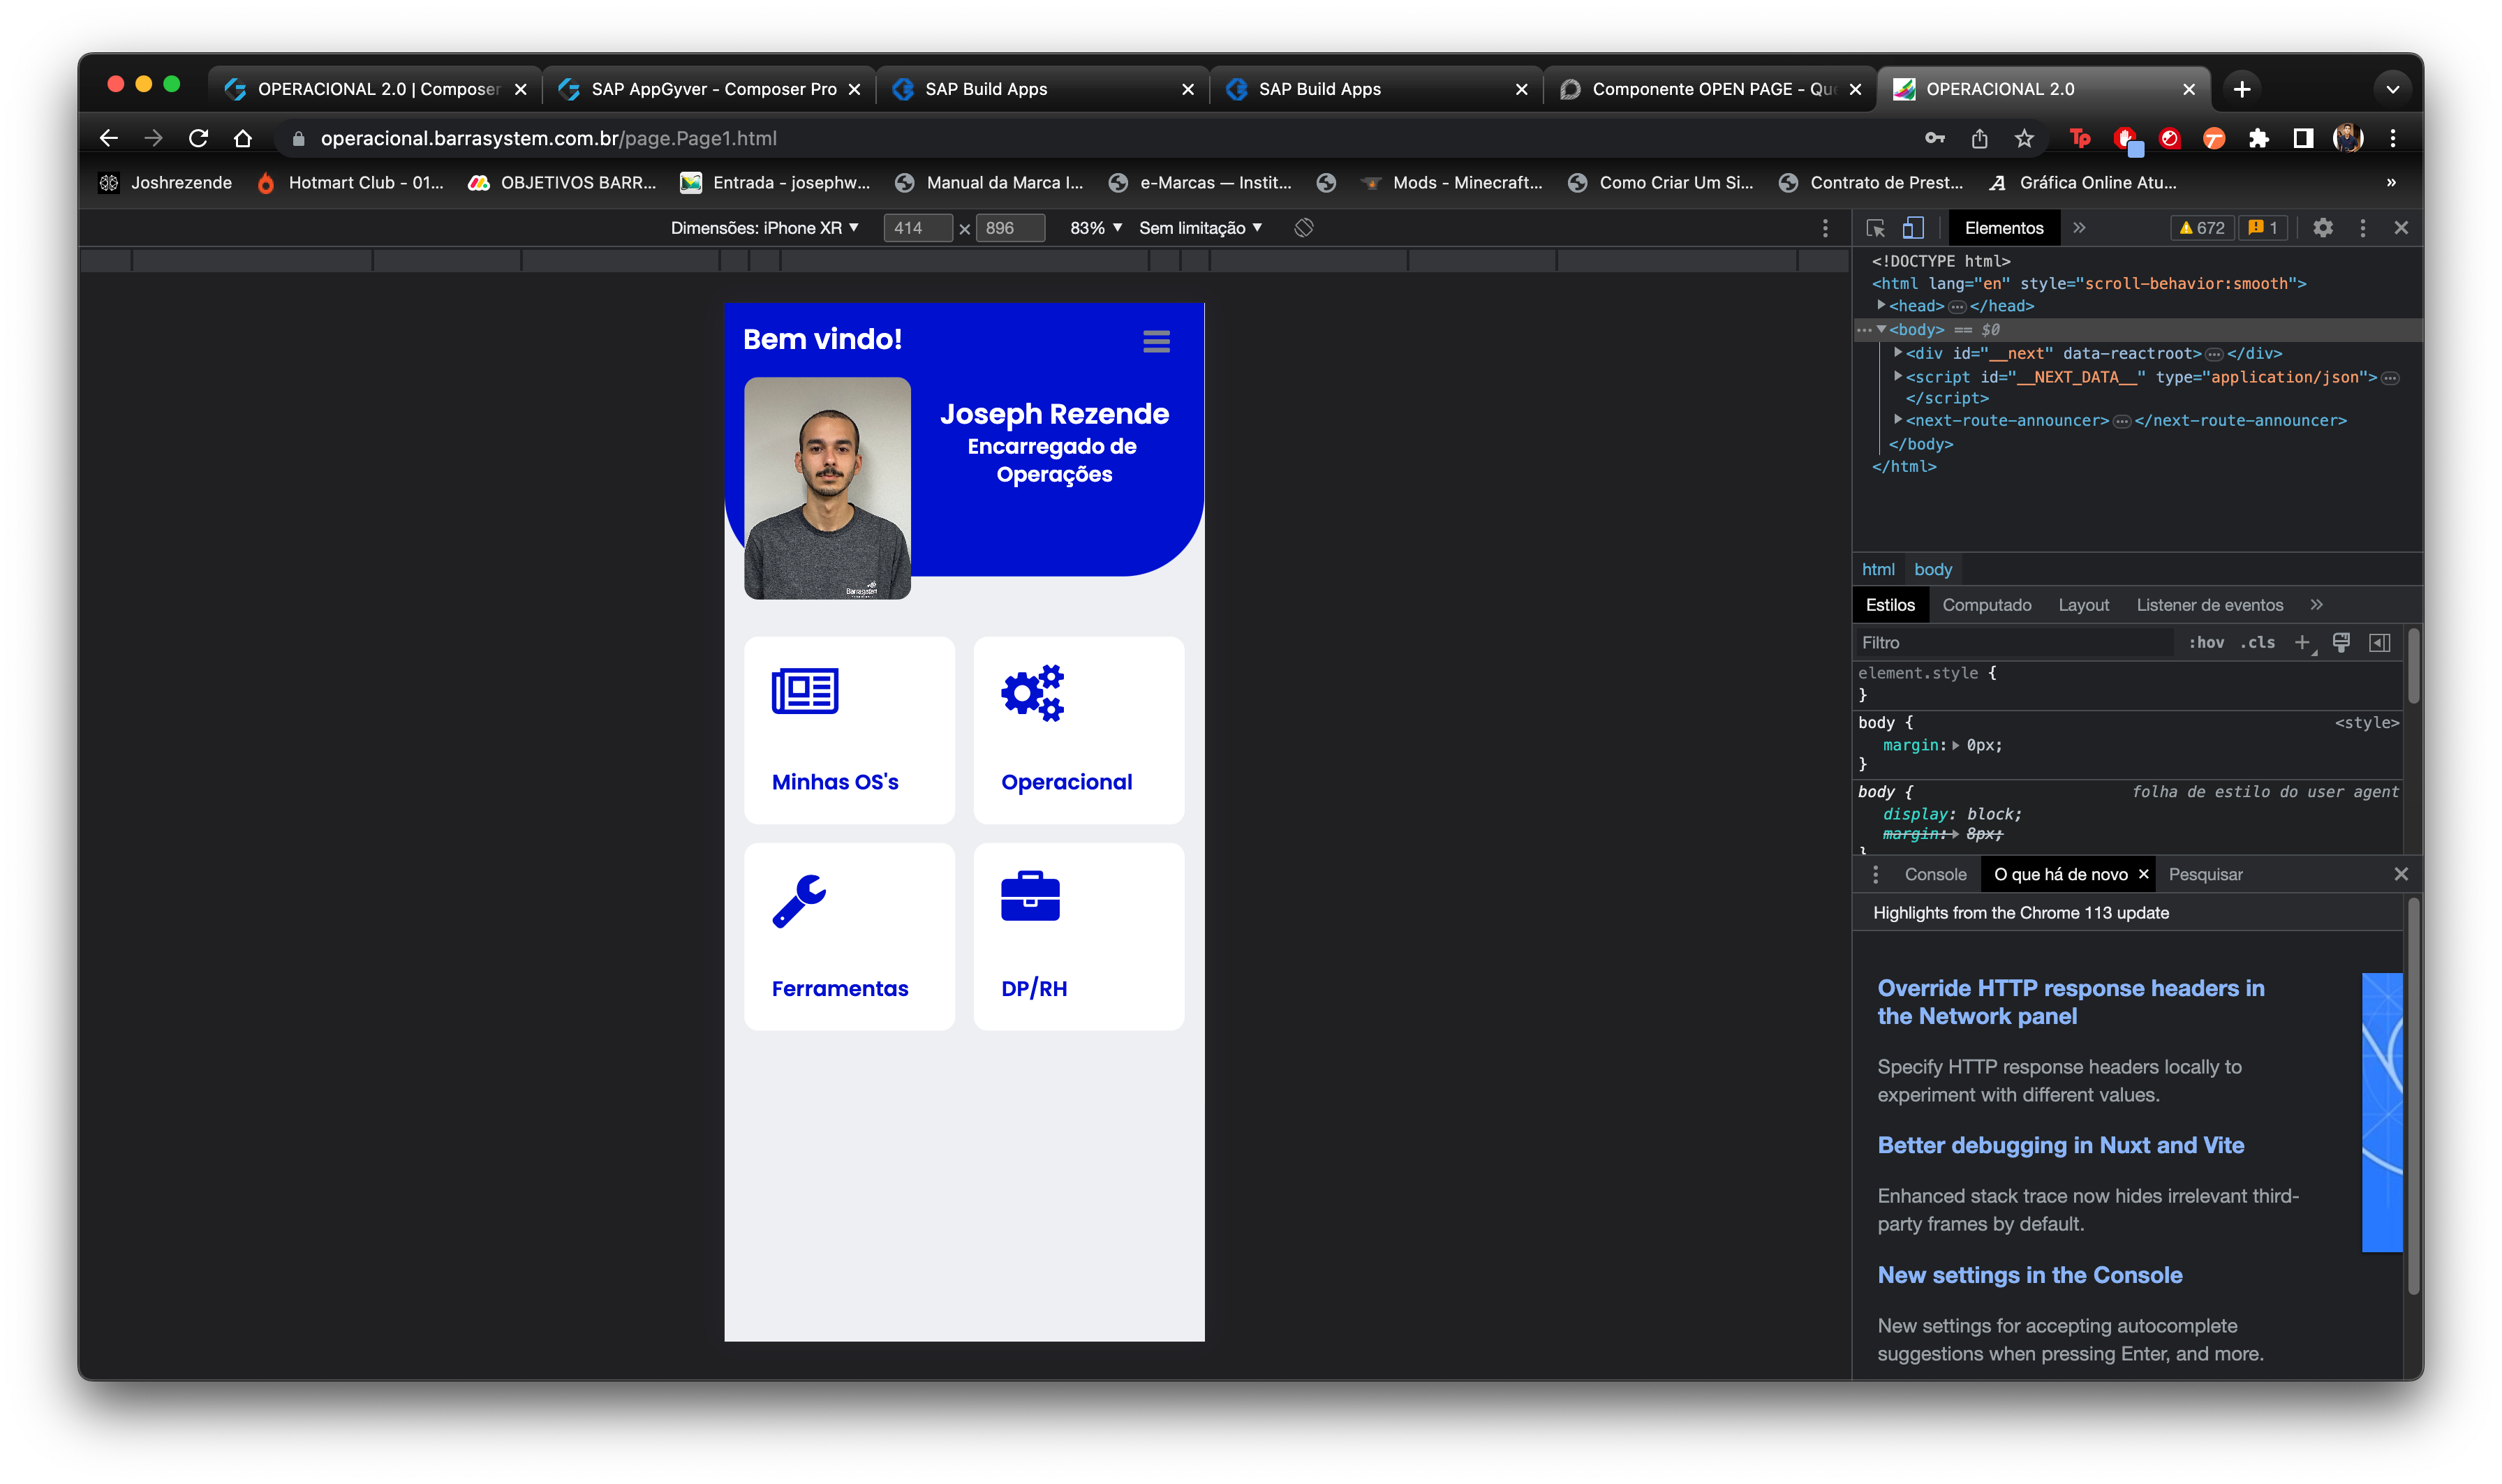Toggle :hov element state

tap(2206, 643)
